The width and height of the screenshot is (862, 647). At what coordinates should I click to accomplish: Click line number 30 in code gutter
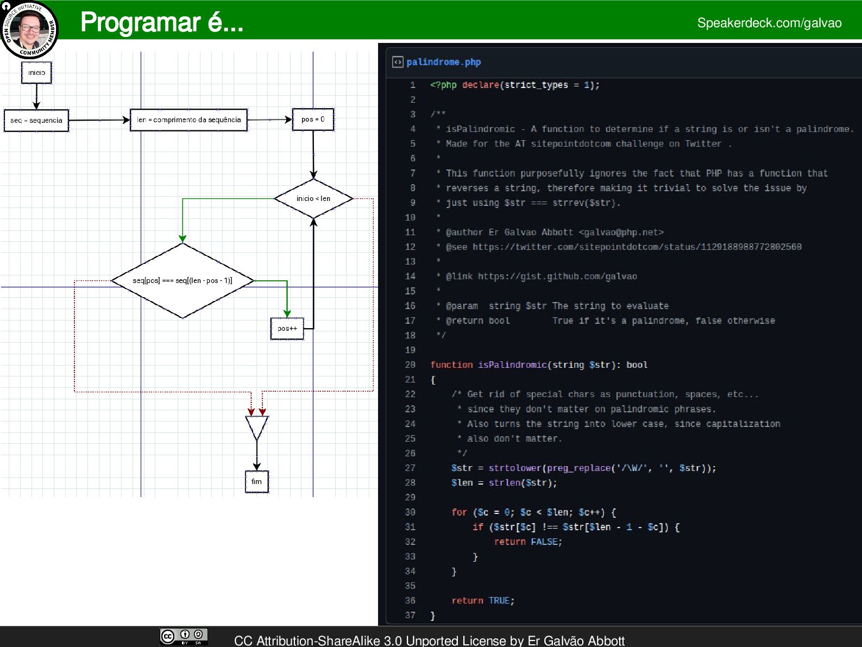pyautogui.click(x=410, y=512)
